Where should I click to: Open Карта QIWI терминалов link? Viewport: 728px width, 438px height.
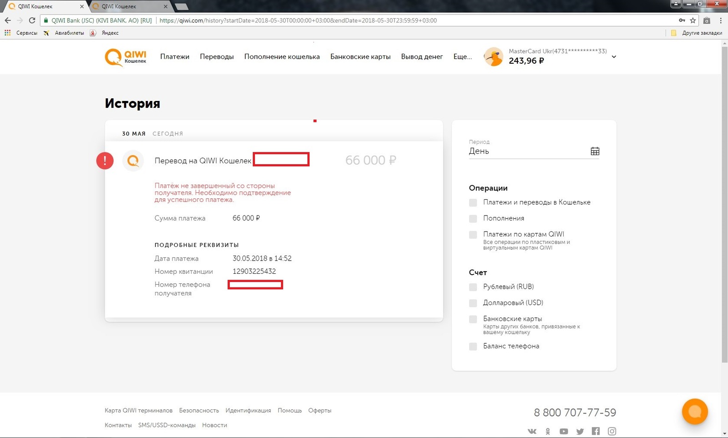point(139,410)
